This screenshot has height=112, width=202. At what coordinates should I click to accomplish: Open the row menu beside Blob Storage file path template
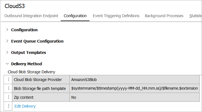[9, 88]
